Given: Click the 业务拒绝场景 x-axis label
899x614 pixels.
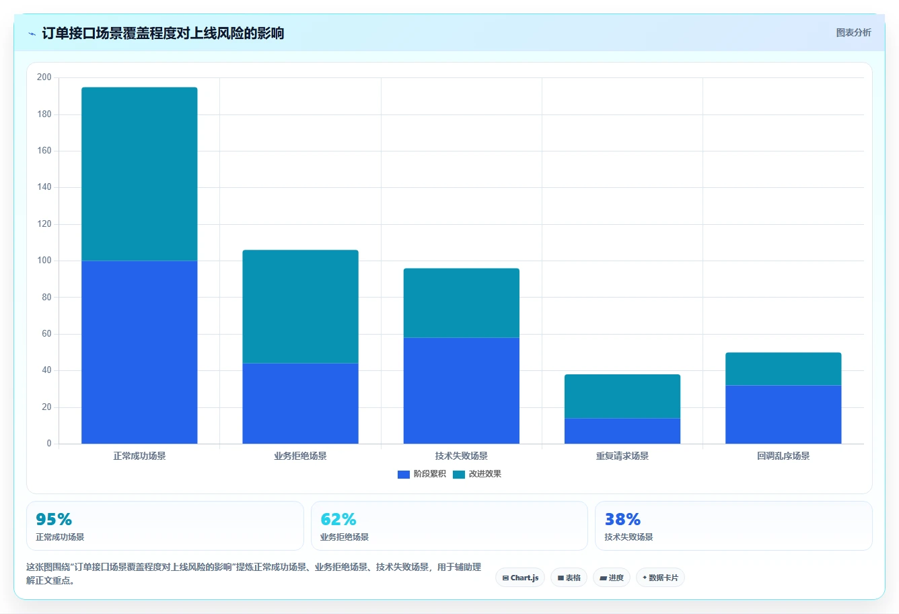Looking at the screenshot, I should tap(300, 456).
